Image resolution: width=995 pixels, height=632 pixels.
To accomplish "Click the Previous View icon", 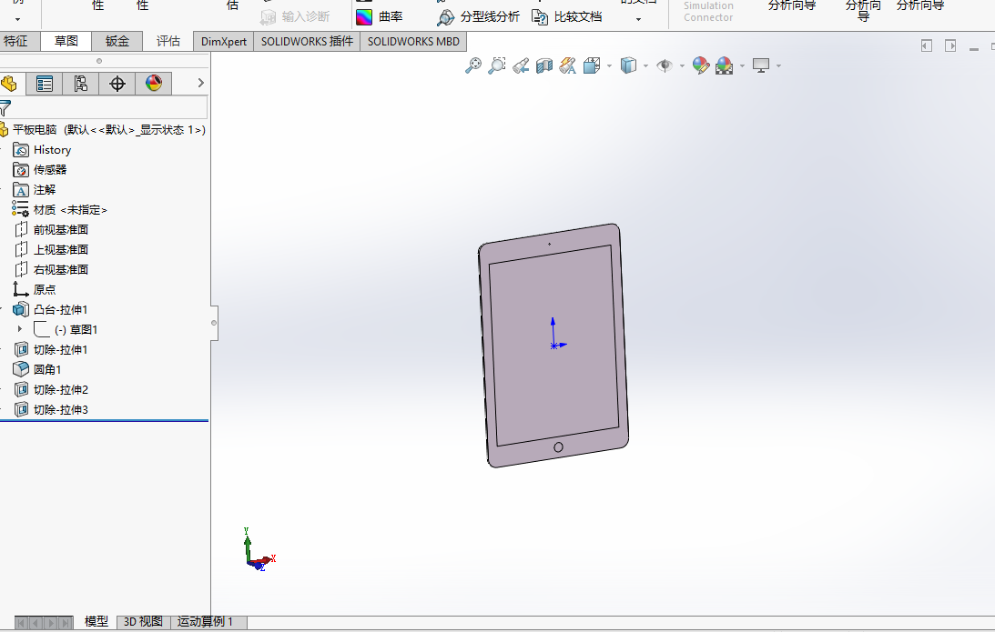I will (521, 65).
